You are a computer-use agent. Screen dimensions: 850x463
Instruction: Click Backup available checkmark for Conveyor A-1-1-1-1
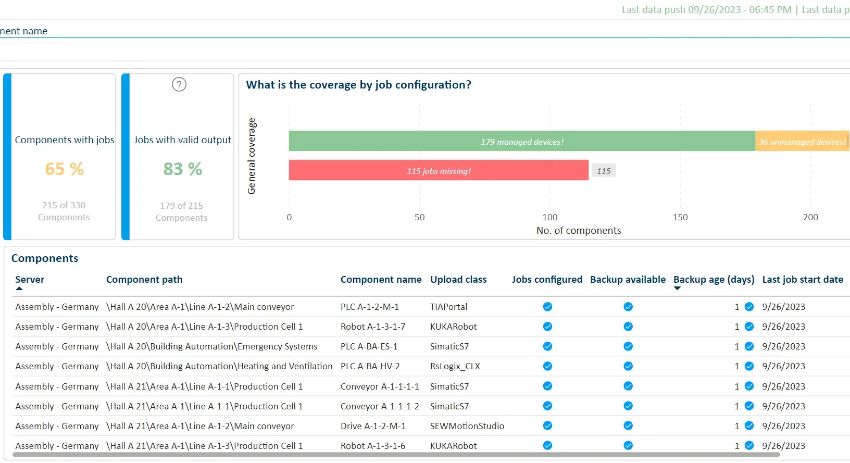click(x=628, y=386)
